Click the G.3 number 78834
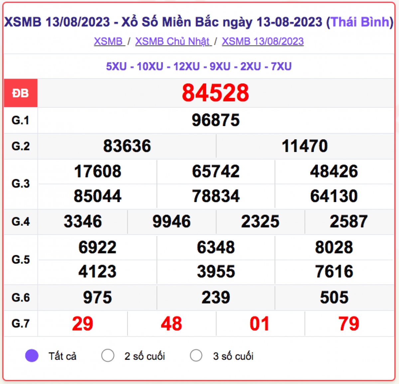 click(216, 196)
